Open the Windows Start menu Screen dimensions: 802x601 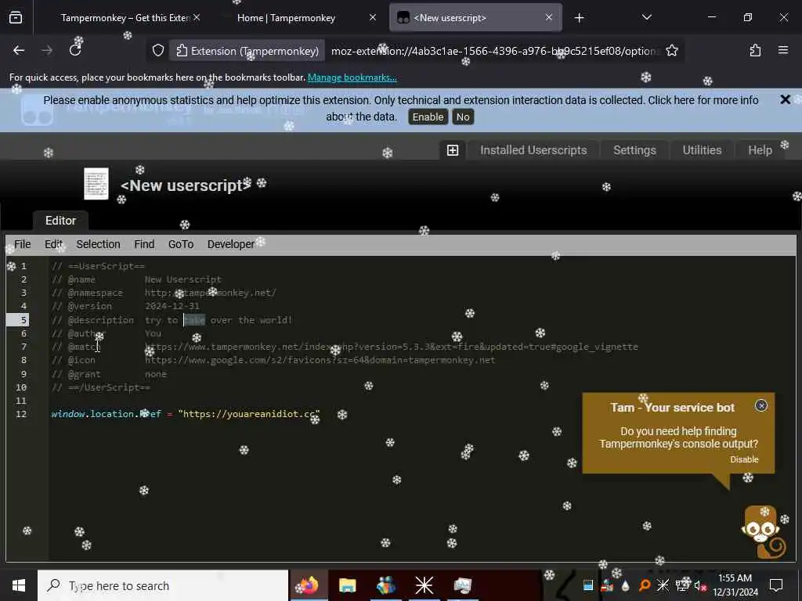pos(19,585)
